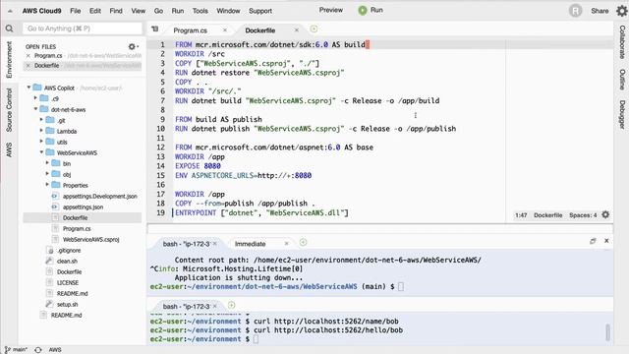The image size is (629, 354).
Task: Open setup.sh in file tree
Action: 68,304
